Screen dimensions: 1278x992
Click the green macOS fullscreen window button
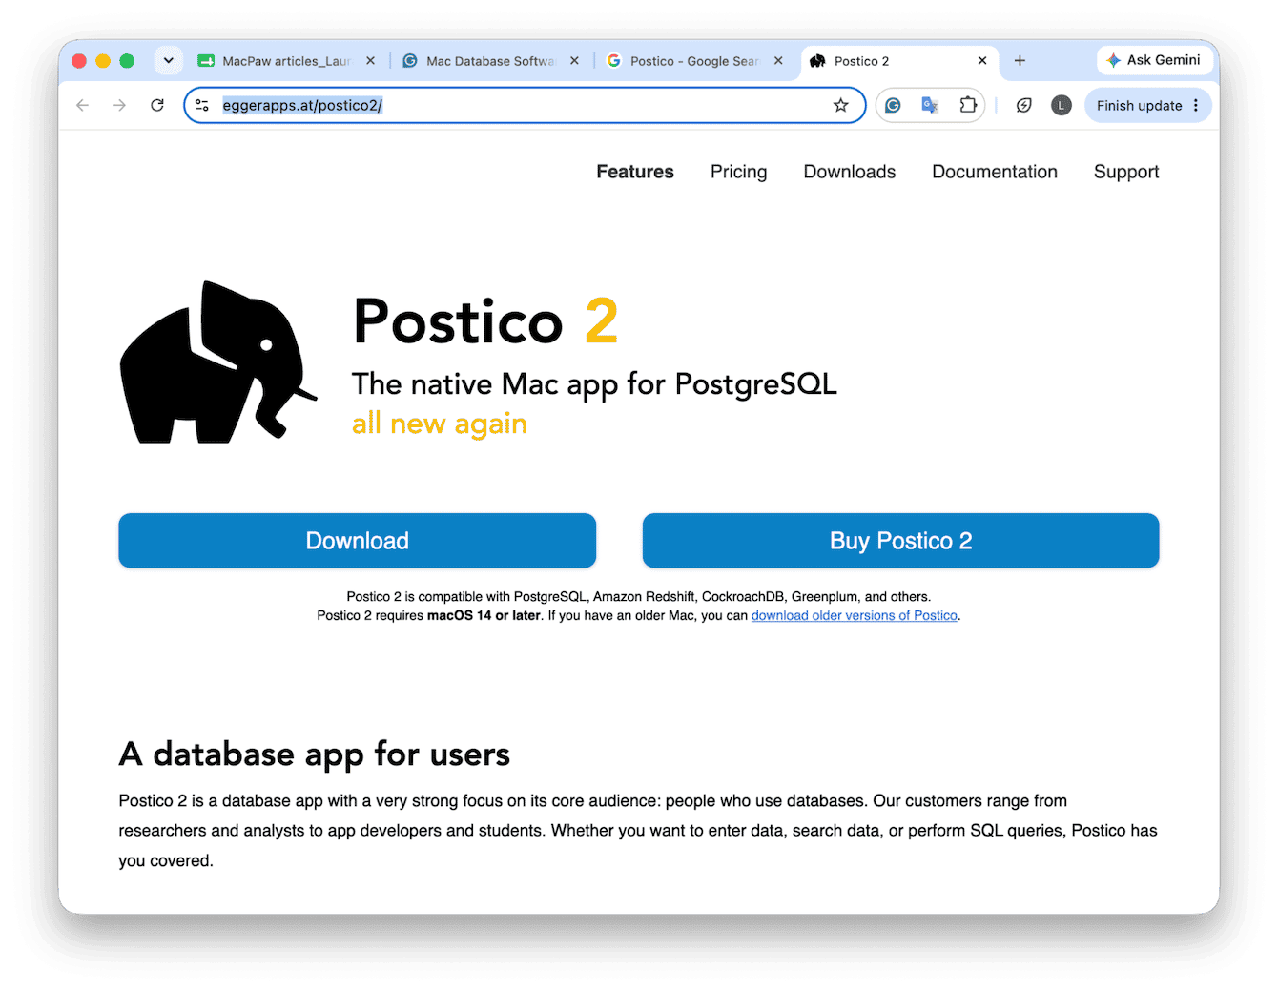(x=127, y=60)
